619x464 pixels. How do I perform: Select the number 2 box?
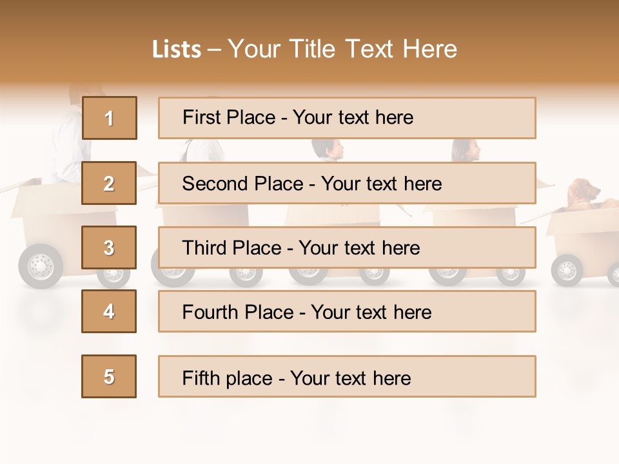point(109,183)
